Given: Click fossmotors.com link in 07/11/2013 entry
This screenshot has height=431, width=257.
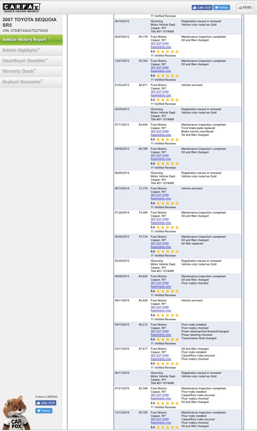Looking at the screenshot, I should (x=161, y=135).
